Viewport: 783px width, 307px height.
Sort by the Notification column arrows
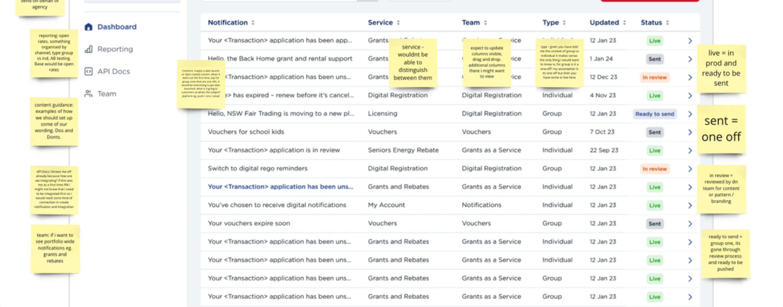[x=253, y=23]
